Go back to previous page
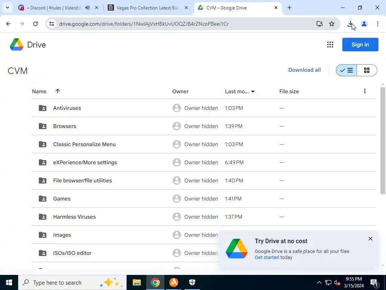The width and height of the screenshot is (386, 290). (x=8, y=24)
